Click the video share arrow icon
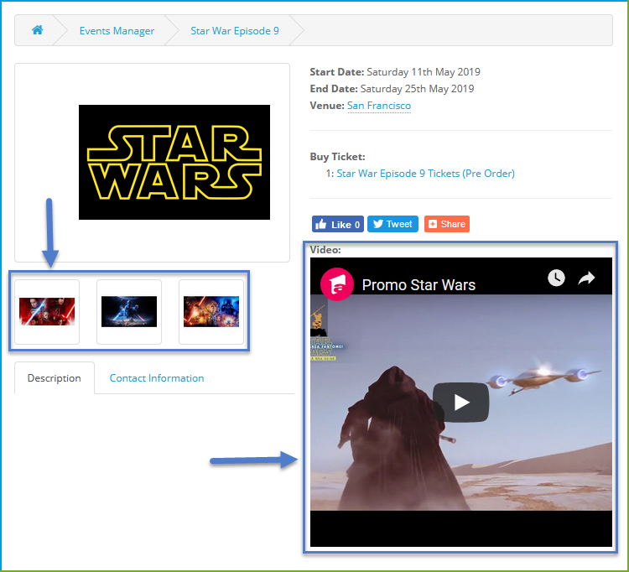 point(586,278)
